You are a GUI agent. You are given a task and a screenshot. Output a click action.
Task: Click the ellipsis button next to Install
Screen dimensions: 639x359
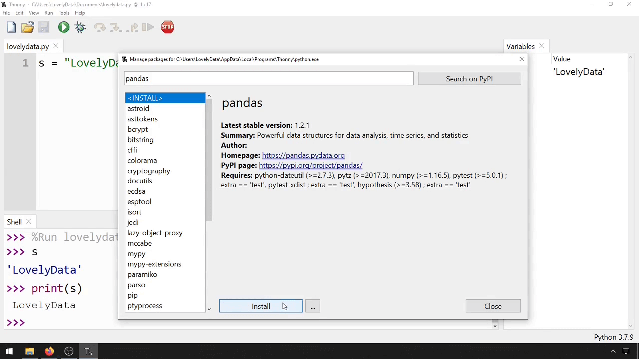tap(313, 306)
